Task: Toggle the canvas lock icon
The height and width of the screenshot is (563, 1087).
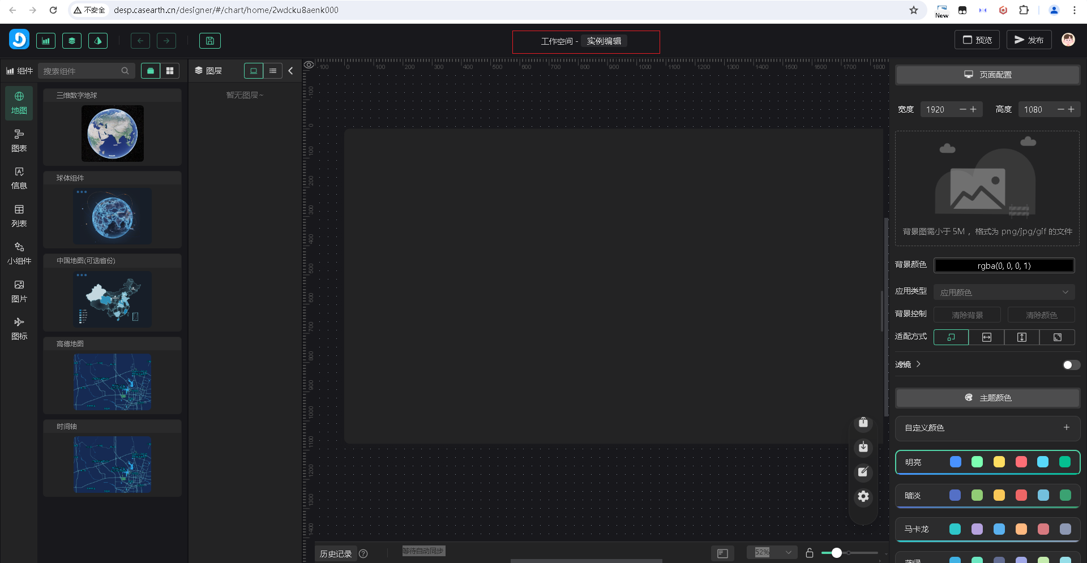Action: click(x=810, y=553)
